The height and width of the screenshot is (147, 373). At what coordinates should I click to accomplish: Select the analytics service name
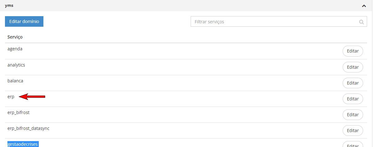point(16,65)
